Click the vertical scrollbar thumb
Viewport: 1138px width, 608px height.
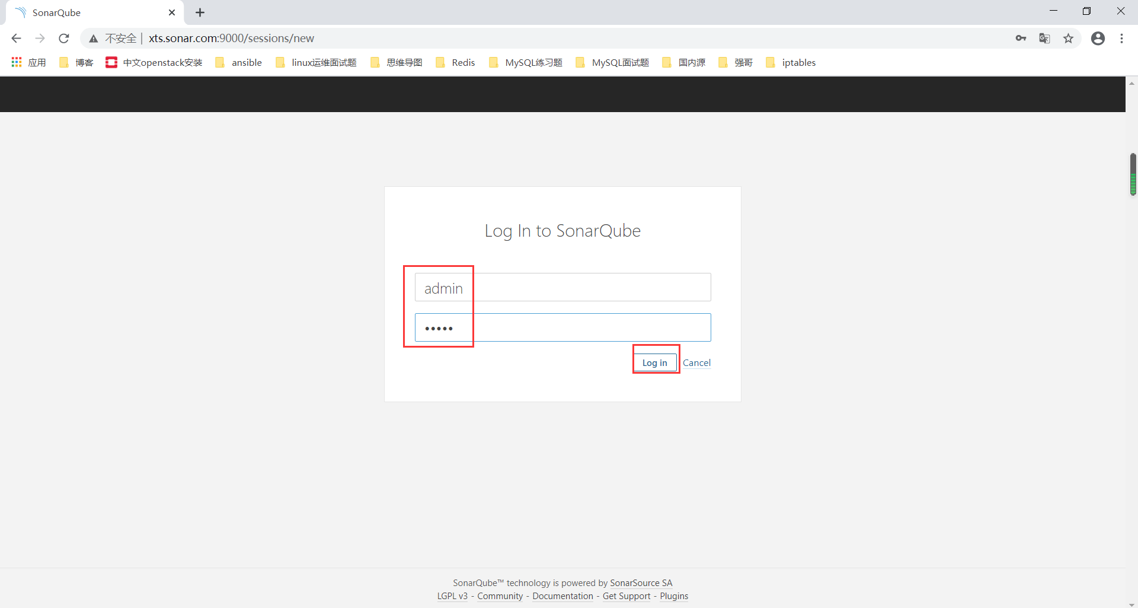tap(1133, 174)
